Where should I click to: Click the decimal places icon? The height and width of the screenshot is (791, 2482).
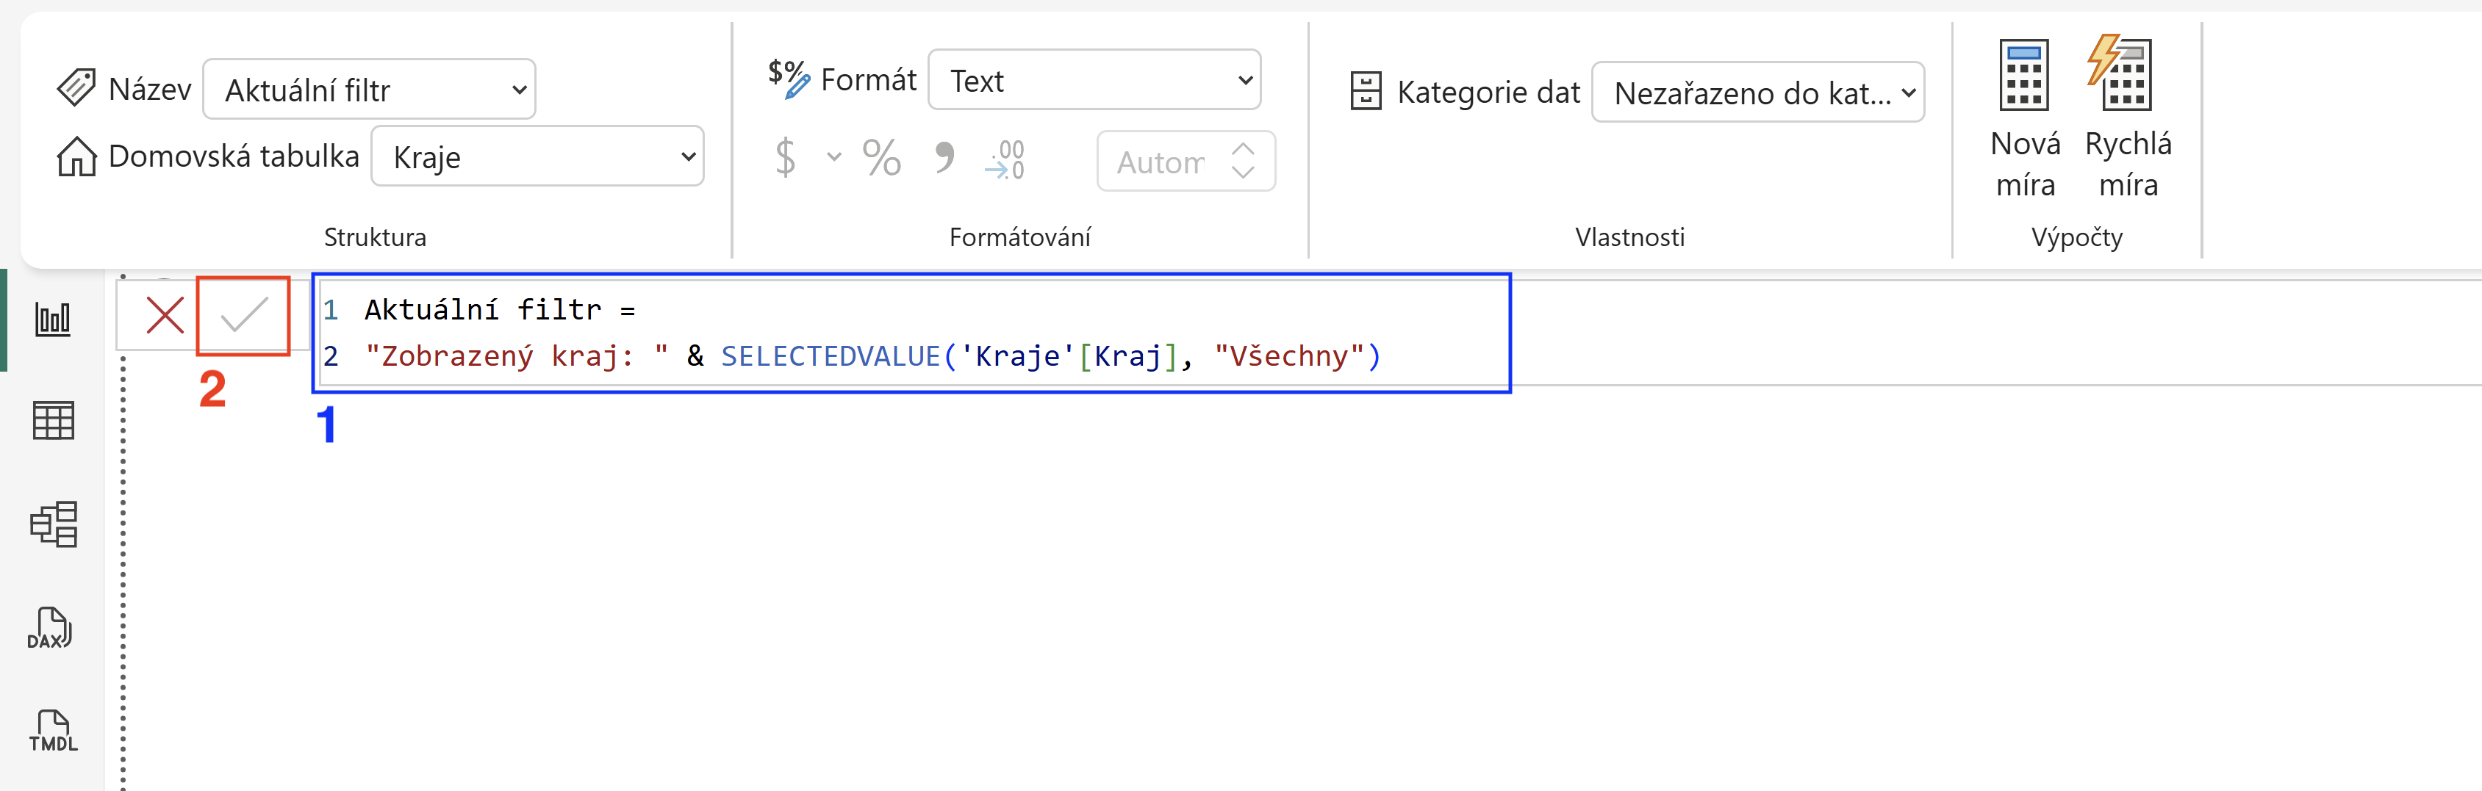1005,159
